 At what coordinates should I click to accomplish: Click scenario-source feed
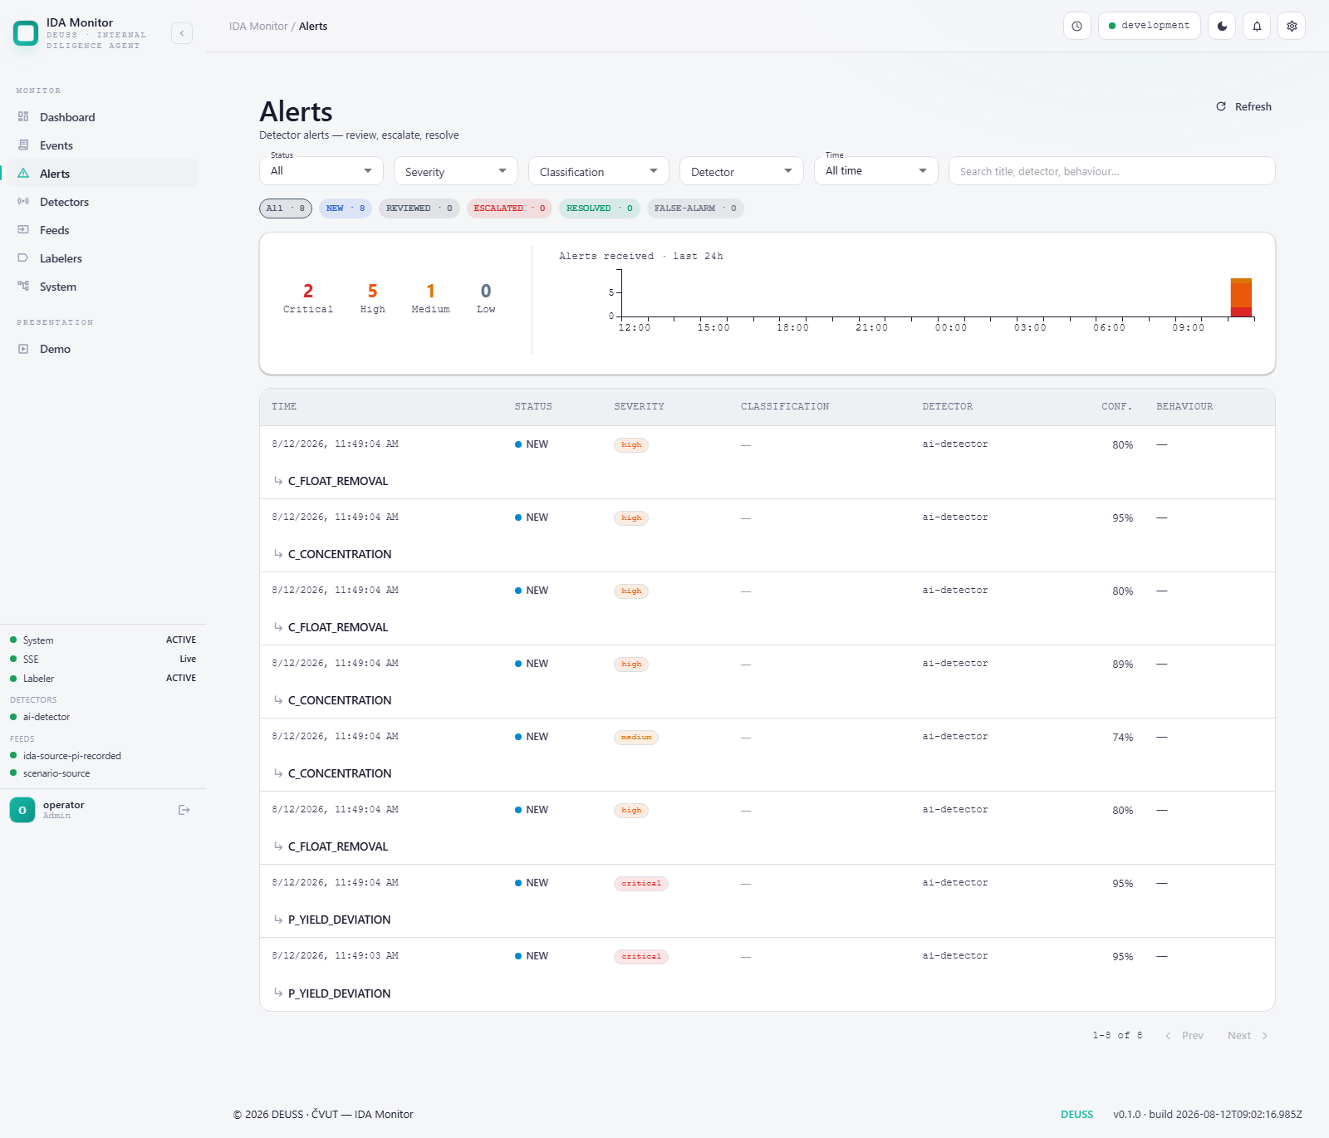pos(56,773)
